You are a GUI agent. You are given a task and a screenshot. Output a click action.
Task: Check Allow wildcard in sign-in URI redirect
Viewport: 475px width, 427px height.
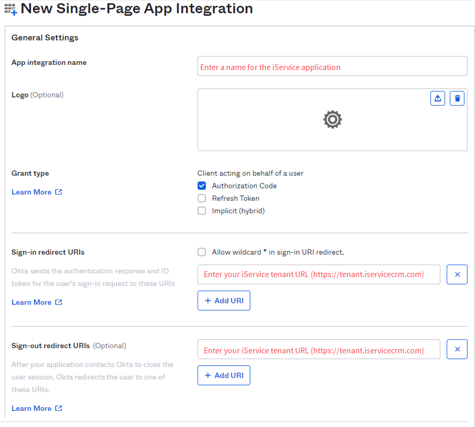coord(202,252)
